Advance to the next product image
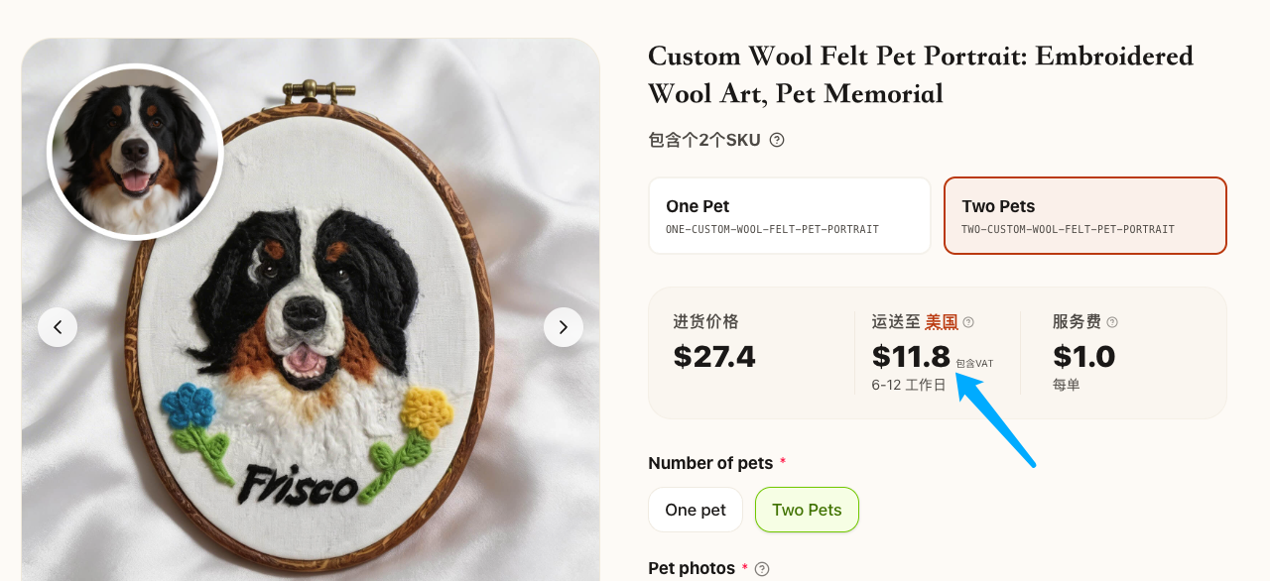The height and width of the screenshot is (581, 1270). (564, 327)
